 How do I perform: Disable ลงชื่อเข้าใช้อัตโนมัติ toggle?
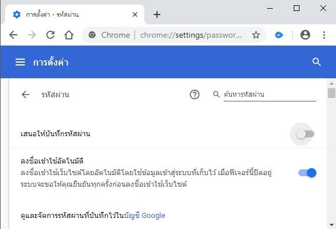pyautogui.click(x=307, y=173)
